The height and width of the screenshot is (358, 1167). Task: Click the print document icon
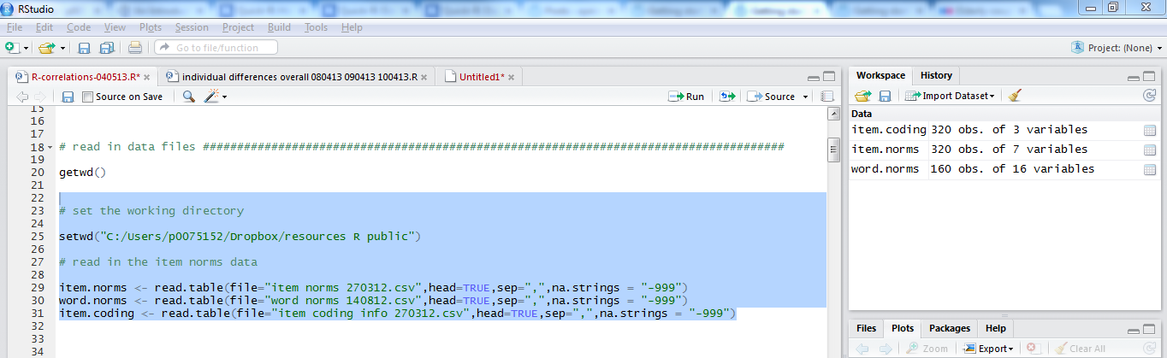pos(135,48)
